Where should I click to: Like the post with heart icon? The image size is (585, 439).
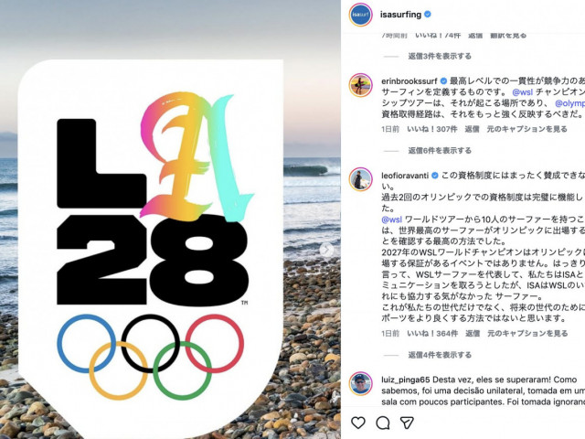click(358, 423)
